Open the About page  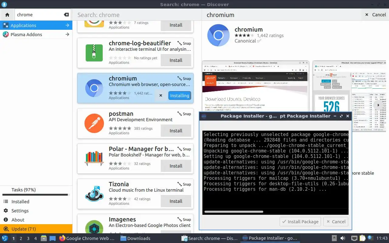pyautogui.click(x=36, y=220)
